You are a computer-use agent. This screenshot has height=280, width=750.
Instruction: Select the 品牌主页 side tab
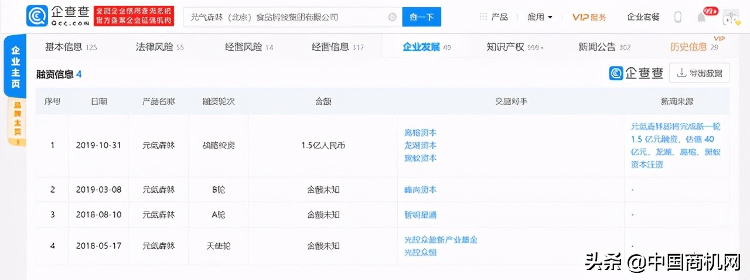[x=16, y=122]
